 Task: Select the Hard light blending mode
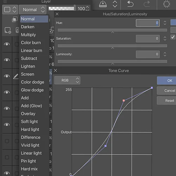(34, 130)
